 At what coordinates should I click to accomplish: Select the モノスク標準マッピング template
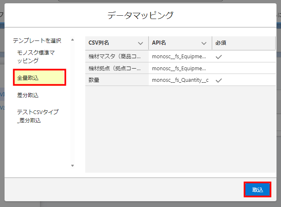click(x=36, y=57)
